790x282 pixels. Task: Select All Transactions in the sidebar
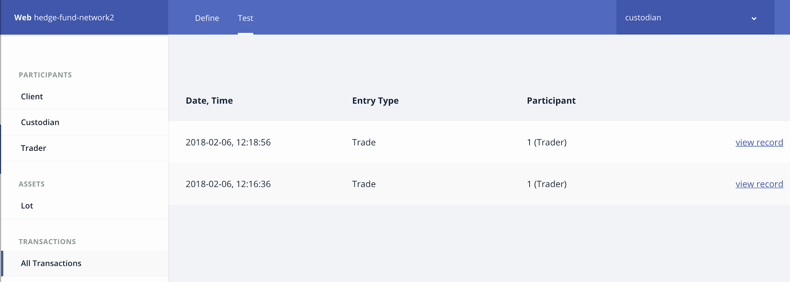(51, 263)
